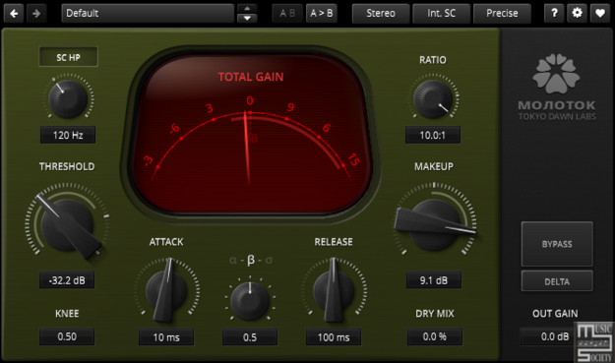This screenshot has width=615, height=363.
Task: Step to next preset with down arrow
Action: click(x=247, y=18)
